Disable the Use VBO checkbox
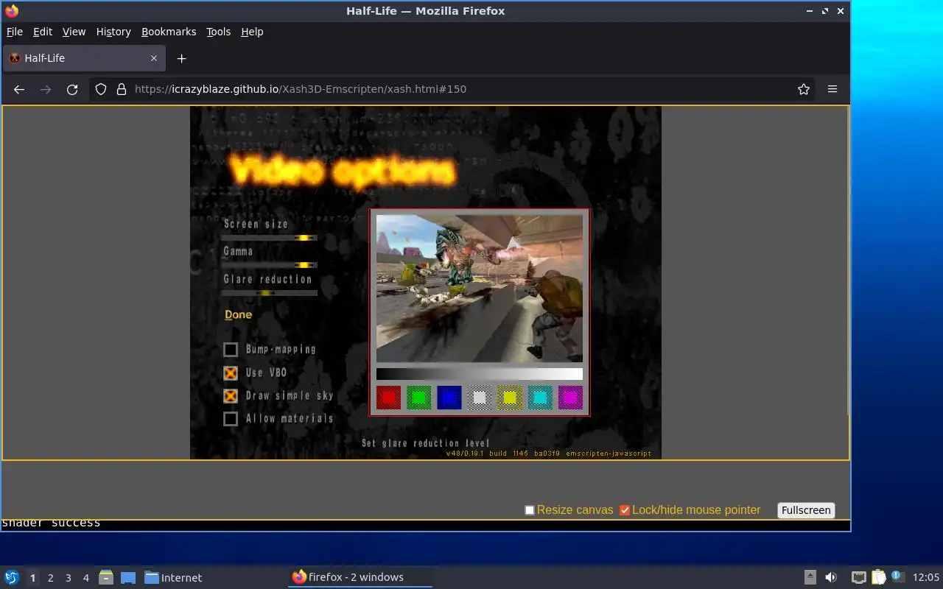 point(231,373)
